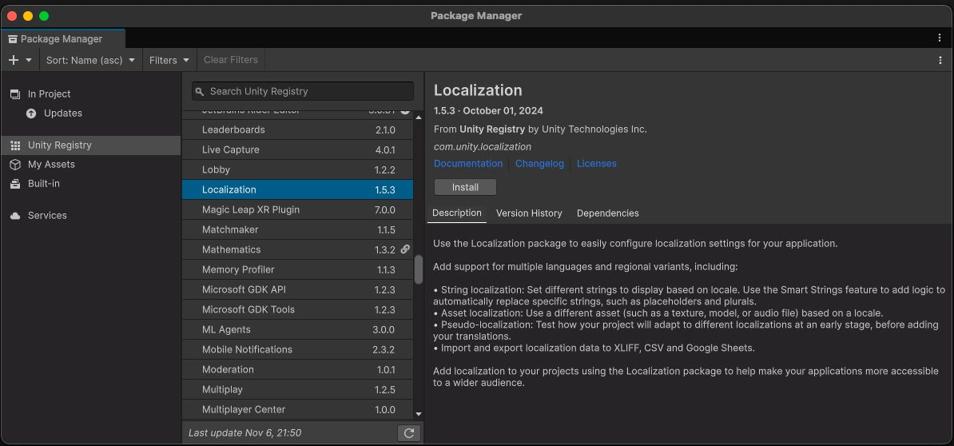Click the Install button
The width and height of the screenshot is (954, 446).
(x=466, y=187)
